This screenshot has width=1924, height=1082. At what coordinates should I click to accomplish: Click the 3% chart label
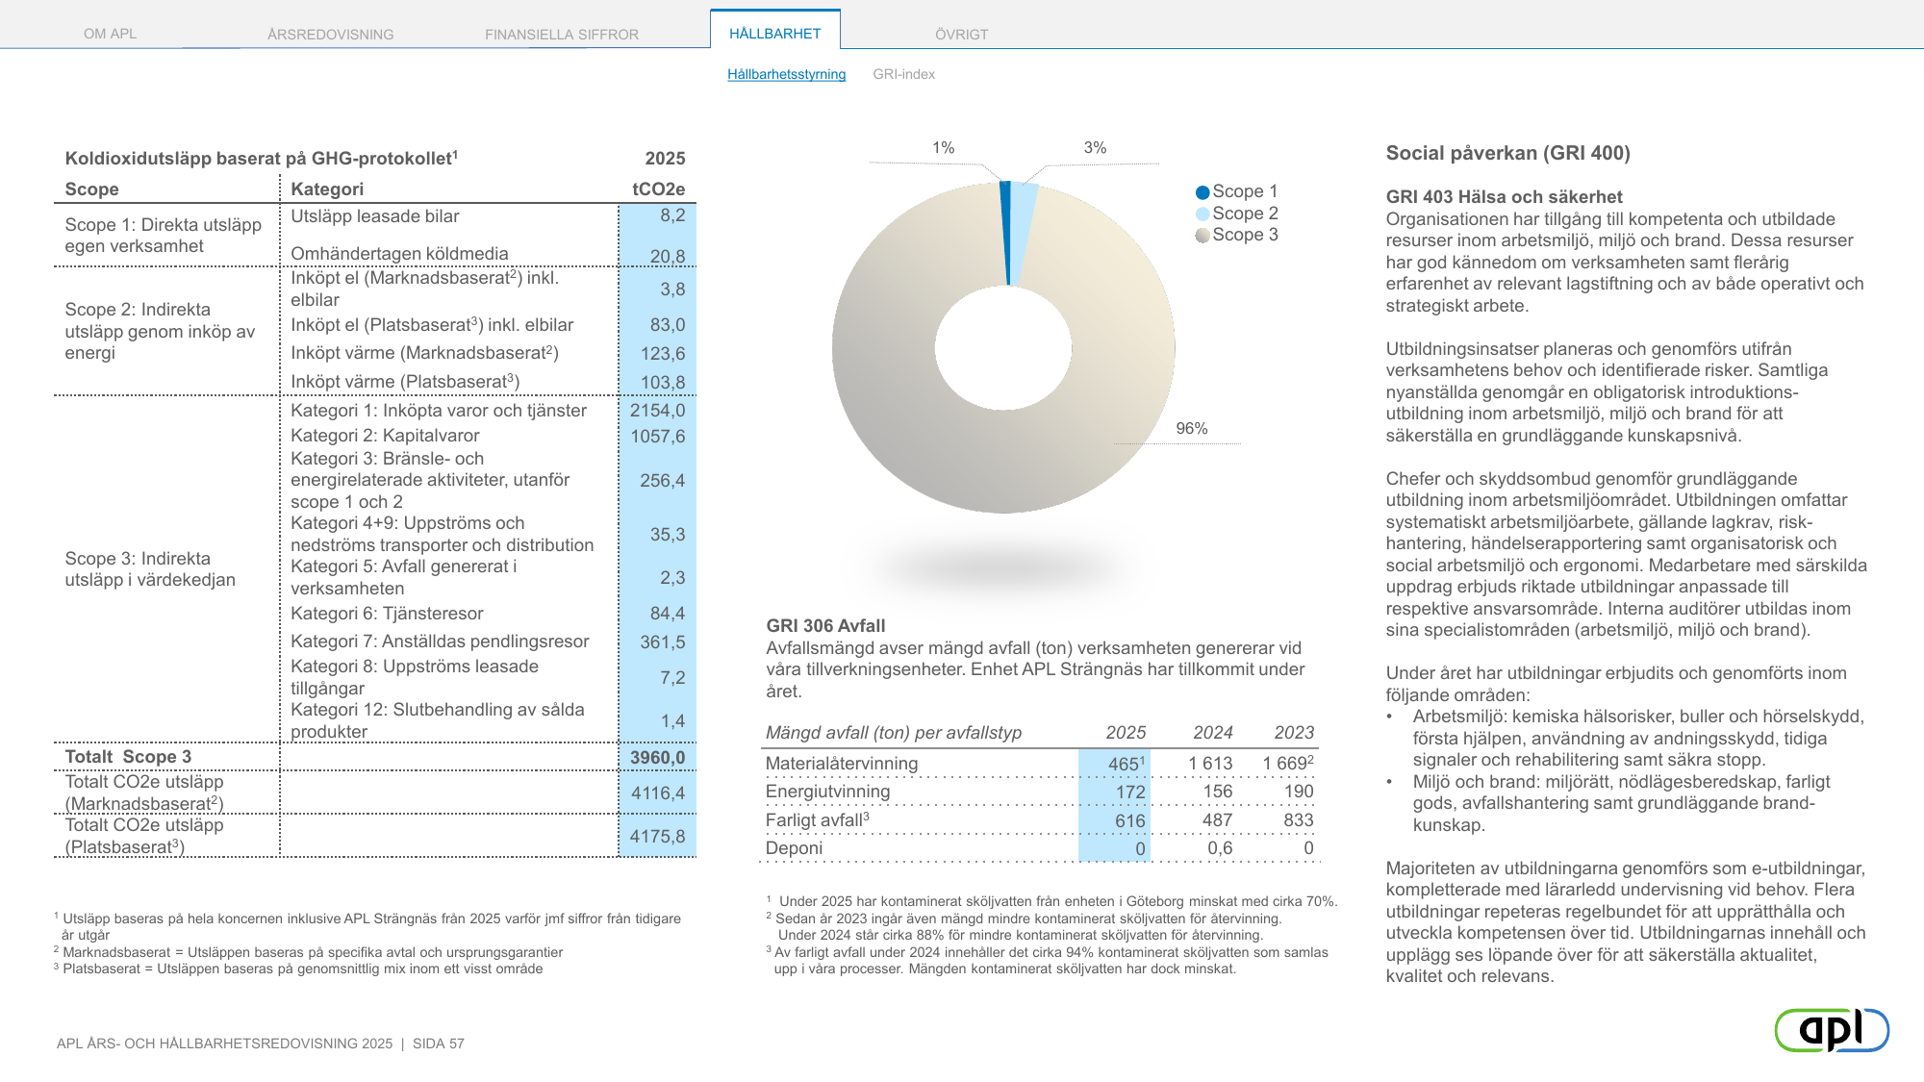(x=1095, y=147)
